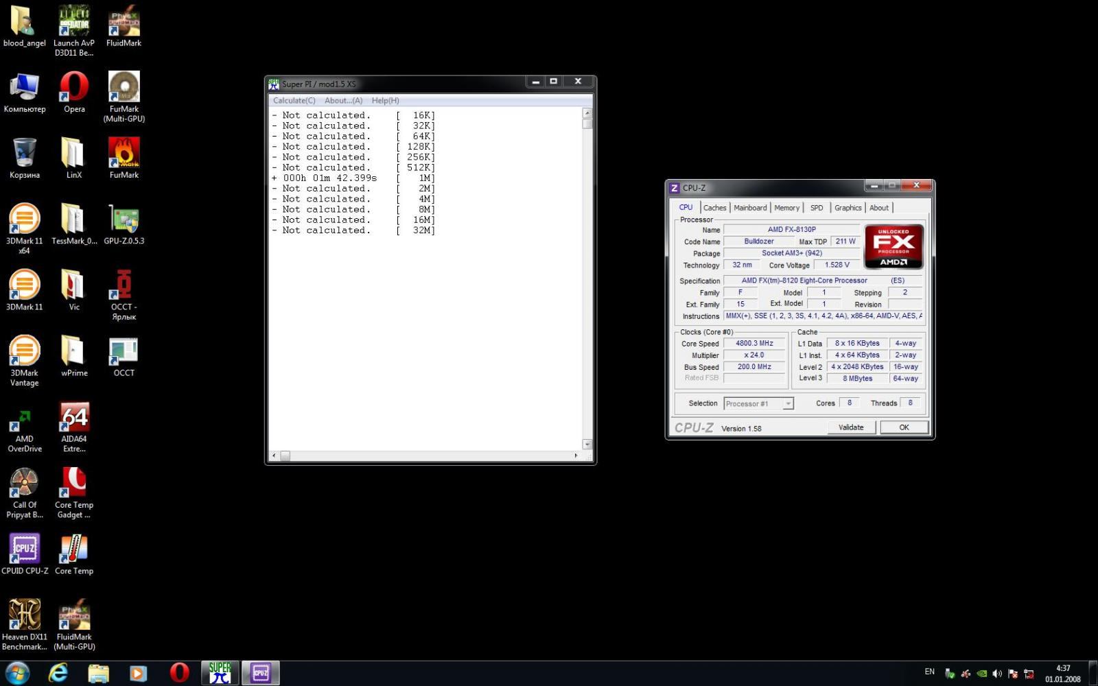
Task: Click the Core Speed value 4800.3 MHz
Action: 754,343
